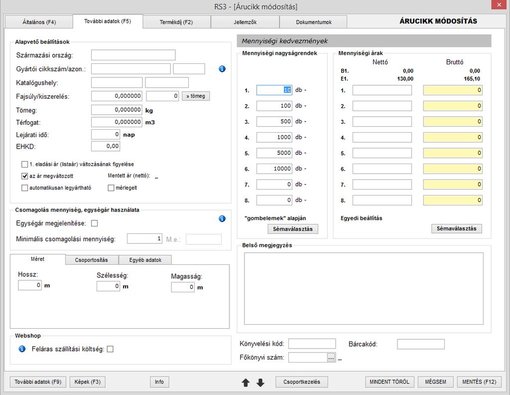
Task: Click yellow Bruttó price field for row 3
Action: [x=453, y=122]
